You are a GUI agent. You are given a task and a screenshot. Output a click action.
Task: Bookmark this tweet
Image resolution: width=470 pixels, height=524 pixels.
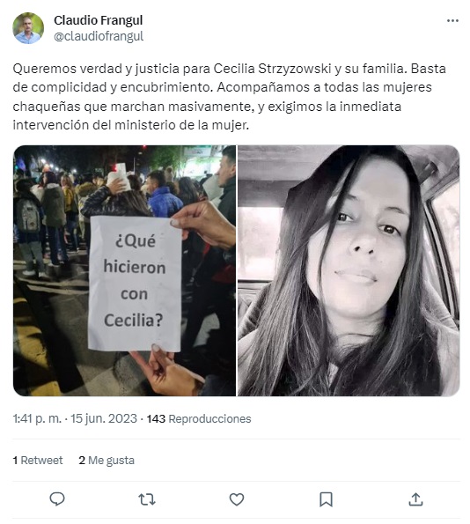click(326, 499)
